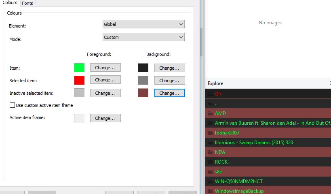Click the folder icon next to s8e

coord(209,172)
